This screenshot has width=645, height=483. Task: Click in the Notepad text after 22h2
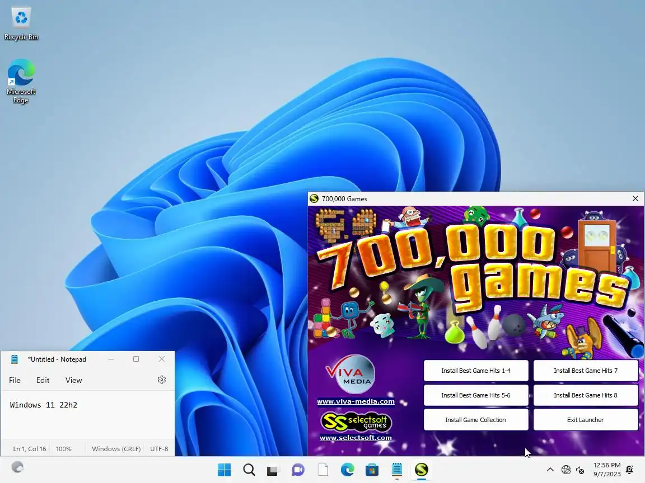tap(78, 405)
